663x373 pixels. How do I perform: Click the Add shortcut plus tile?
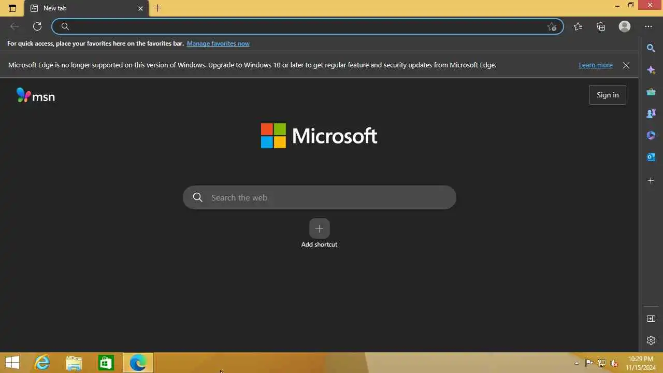pyautogui.click(x=319, y=228)
